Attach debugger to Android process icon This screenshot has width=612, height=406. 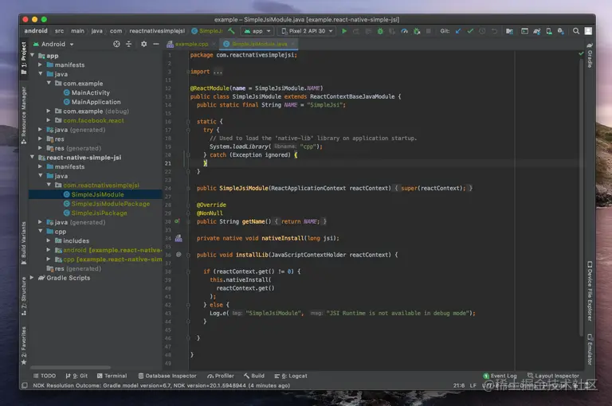tap(417, 31)
